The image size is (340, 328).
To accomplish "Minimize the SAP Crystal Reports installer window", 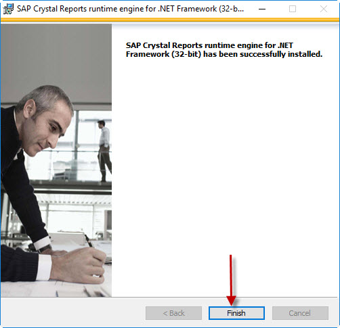I will (262, 9).
